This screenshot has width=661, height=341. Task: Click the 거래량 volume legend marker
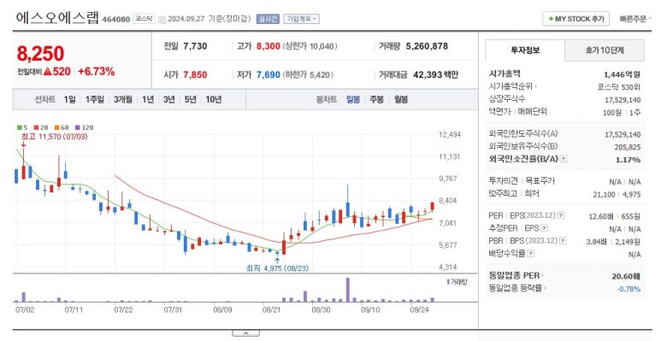(x=457, y=282)
